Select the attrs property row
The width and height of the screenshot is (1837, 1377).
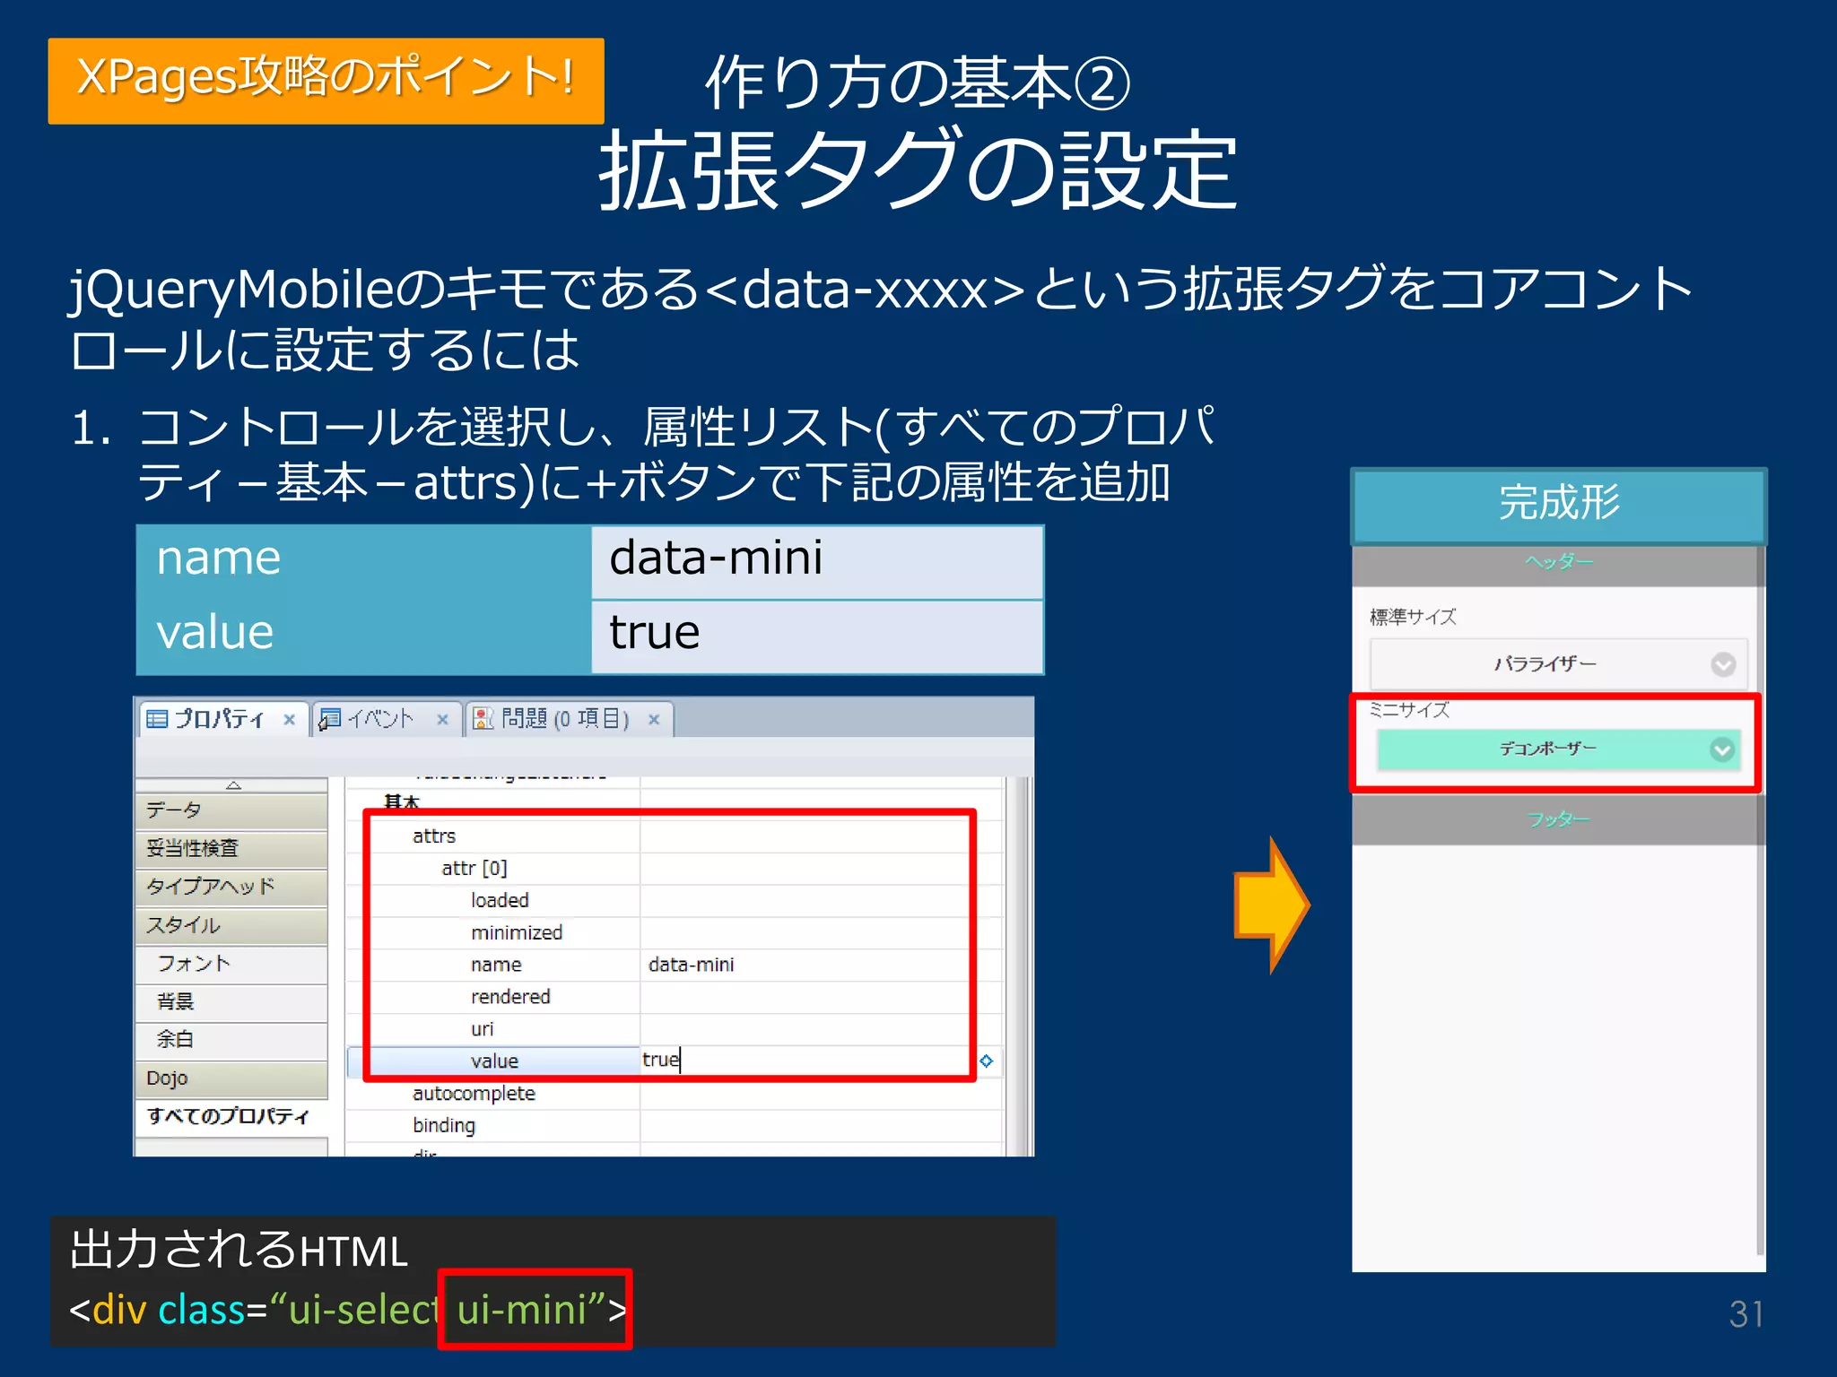click(x=674, y=836)
